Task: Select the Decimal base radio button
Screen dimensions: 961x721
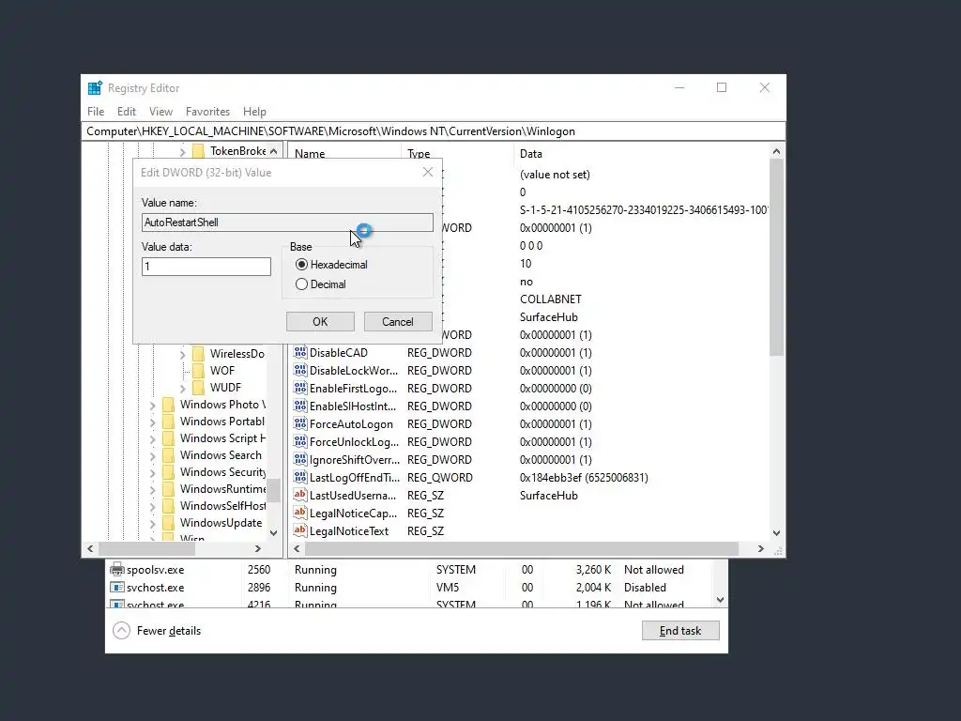Action: 301,284
